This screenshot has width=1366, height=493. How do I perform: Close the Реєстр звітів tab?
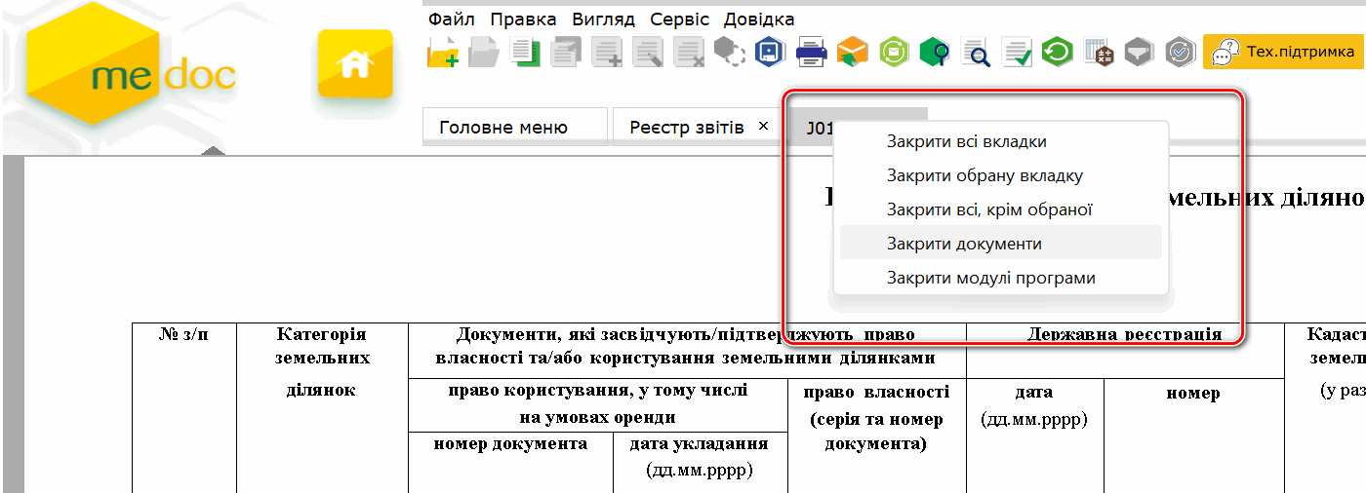click(763, 127)
